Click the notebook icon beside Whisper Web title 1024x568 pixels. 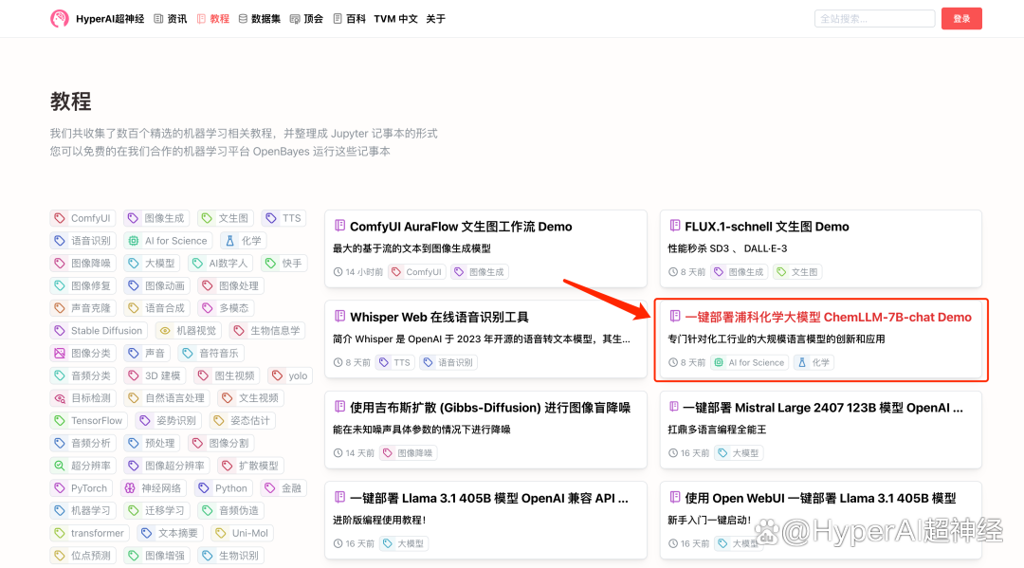(x=339, y=317)
